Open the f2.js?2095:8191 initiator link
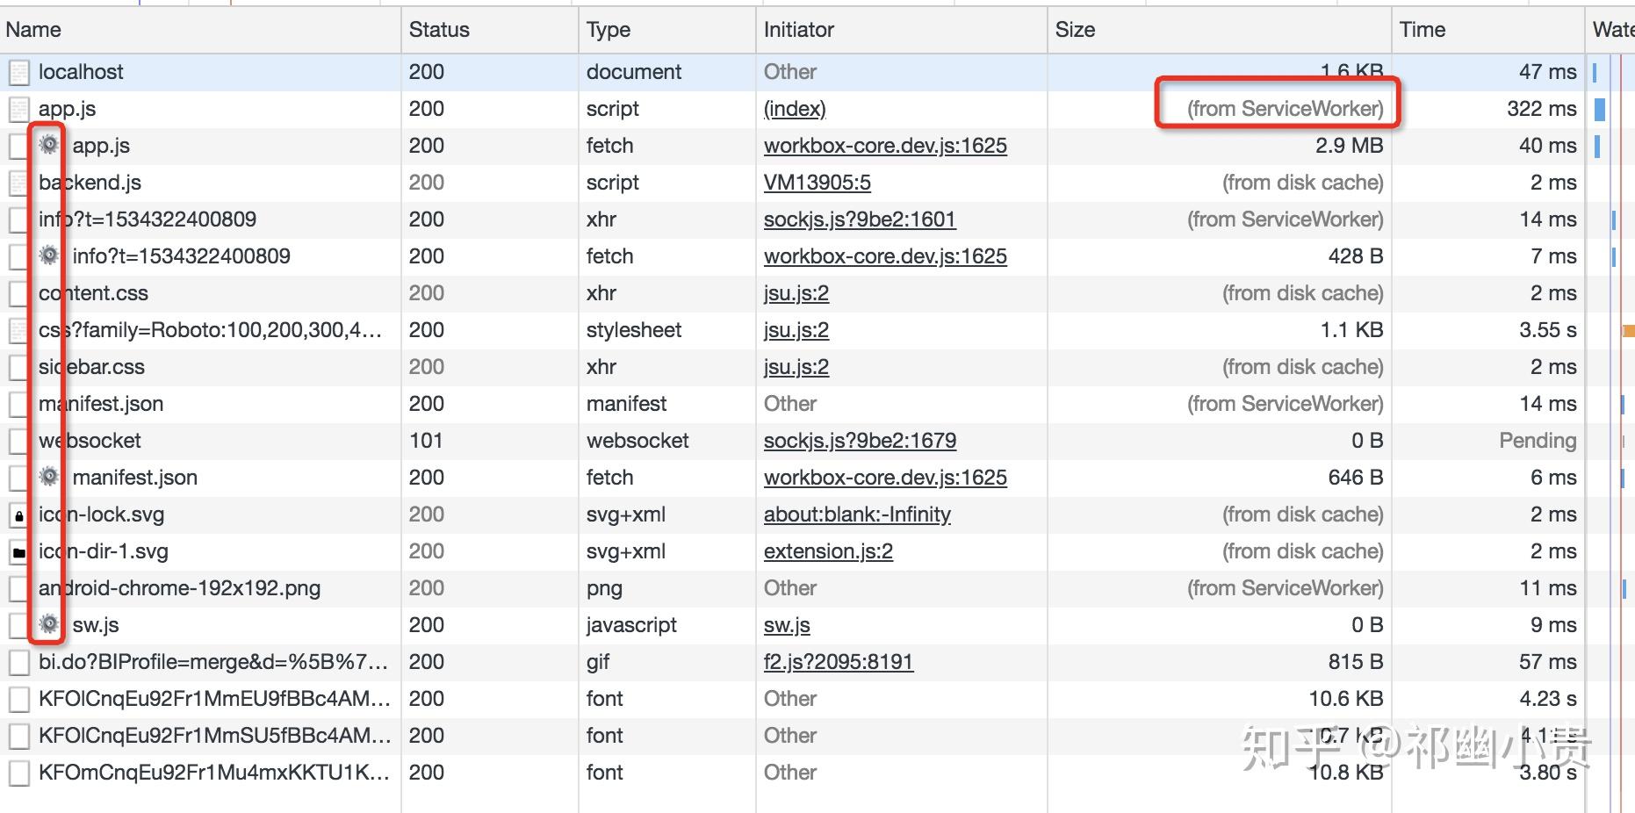Screen dimensions: 1635x813 coord(839,662)
